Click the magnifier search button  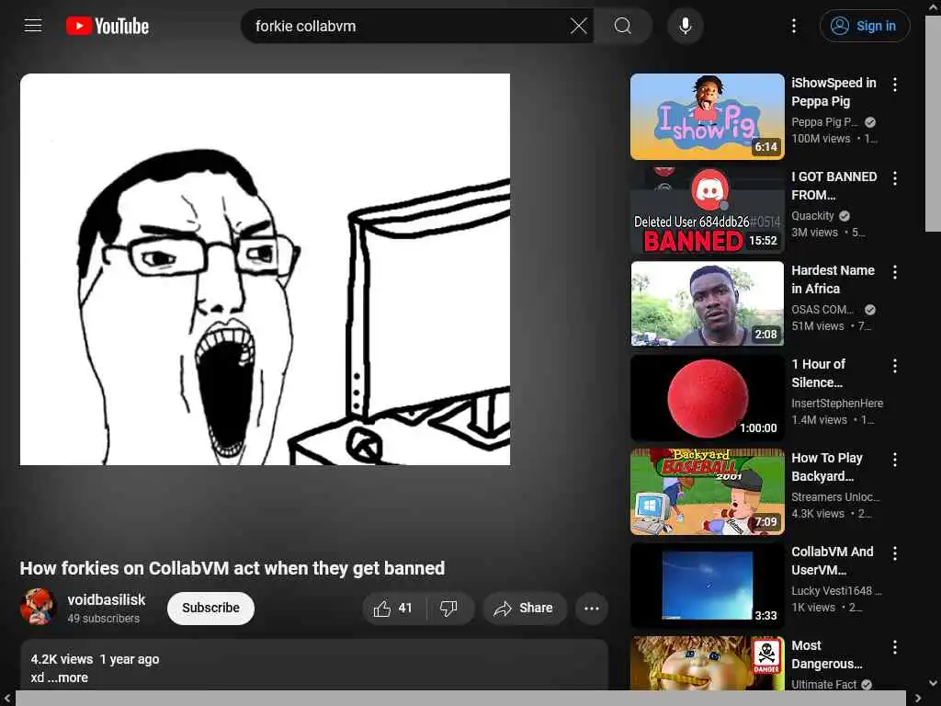(x=623, y=26)
